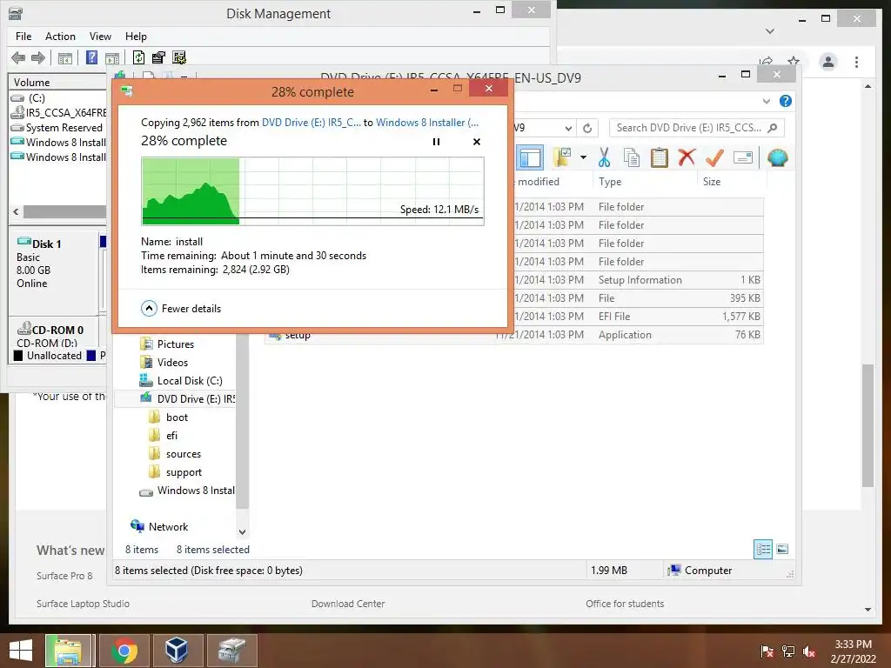Click the Email card icon in Explorer
891x668 pixels.
[x=743, y=157]
